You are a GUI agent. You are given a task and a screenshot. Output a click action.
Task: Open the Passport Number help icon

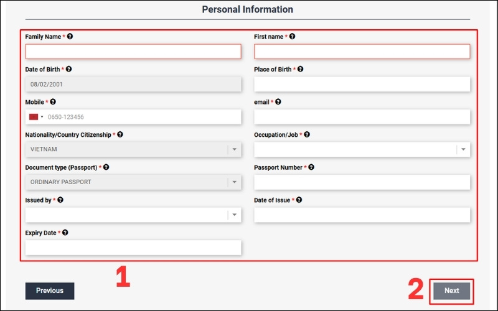pos(311,167)
